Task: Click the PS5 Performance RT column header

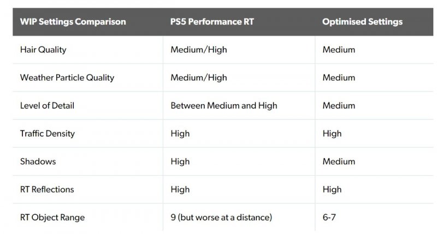Action: pyautogui.click(x=211, y=22)
